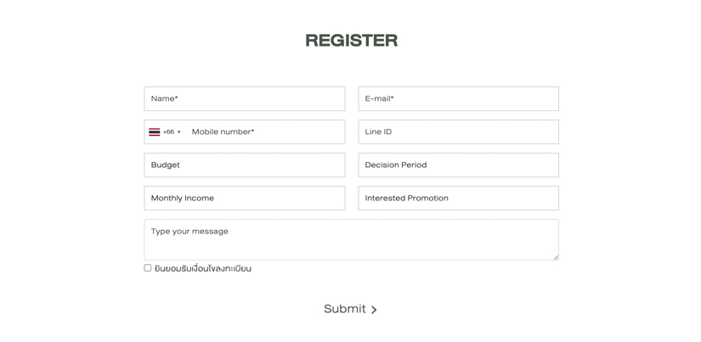The image size is (701, 342).
Task: Click the arrow icon beside Submit
Action: pyautogui.click(x=374, y=310)
